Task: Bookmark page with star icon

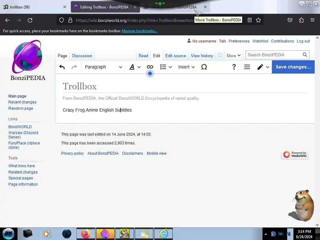Action: 258,20
